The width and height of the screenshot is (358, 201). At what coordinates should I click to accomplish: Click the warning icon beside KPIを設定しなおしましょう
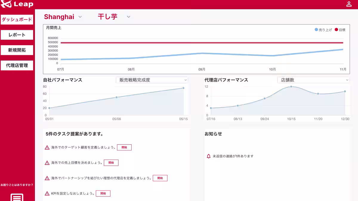click(47, 193)
